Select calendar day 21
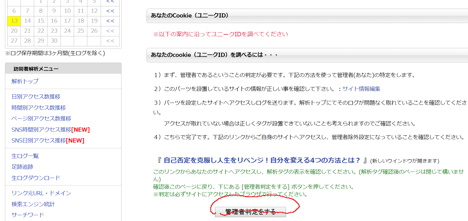The height and width of the screenshot is (221, 468). pyautogui.click(x=27, y=31)
